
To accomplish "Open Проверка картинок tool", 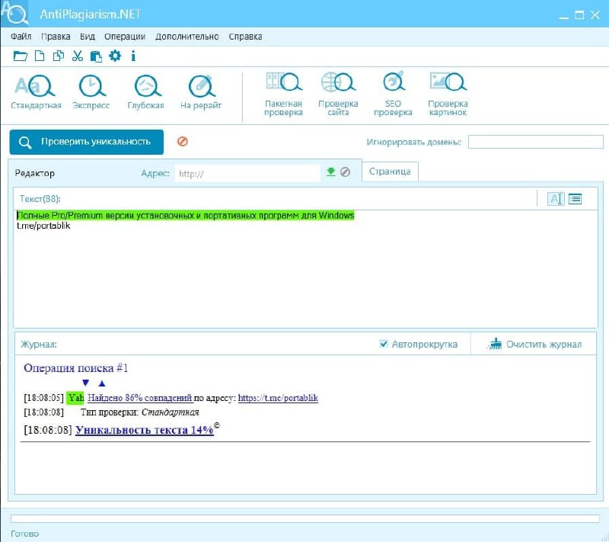I will [448, 94].
